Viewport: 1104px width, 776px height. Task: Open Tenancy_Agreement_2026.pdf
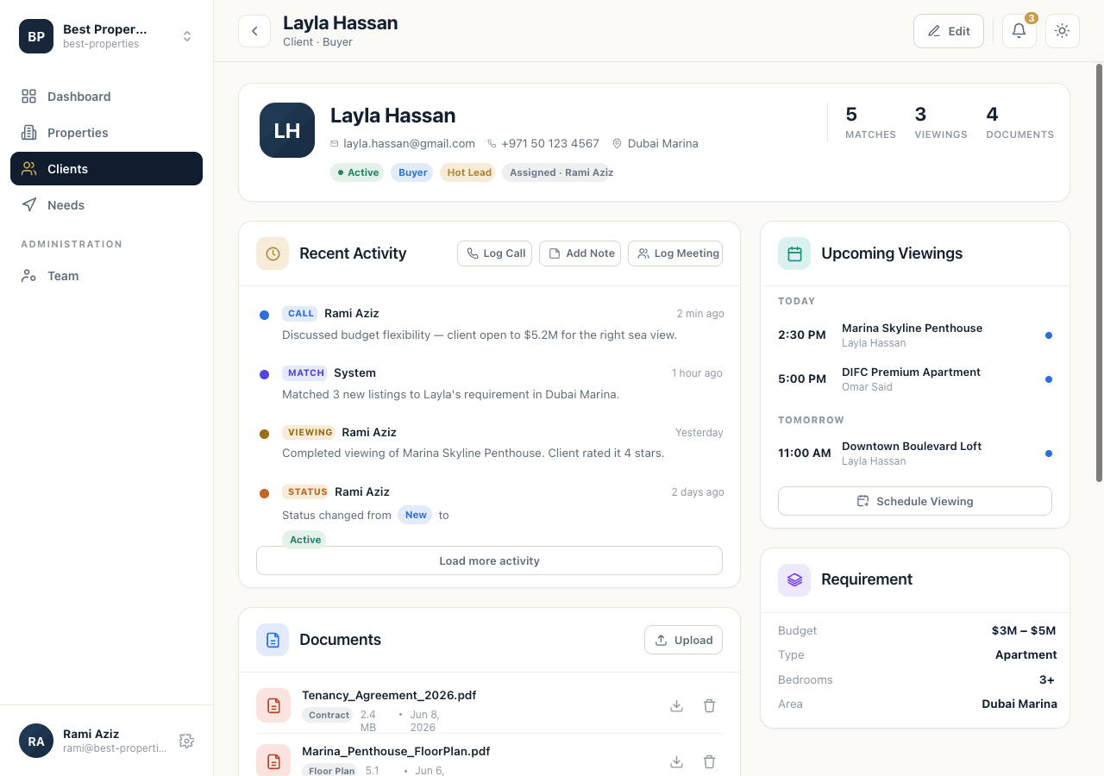[x=389, y=695]
